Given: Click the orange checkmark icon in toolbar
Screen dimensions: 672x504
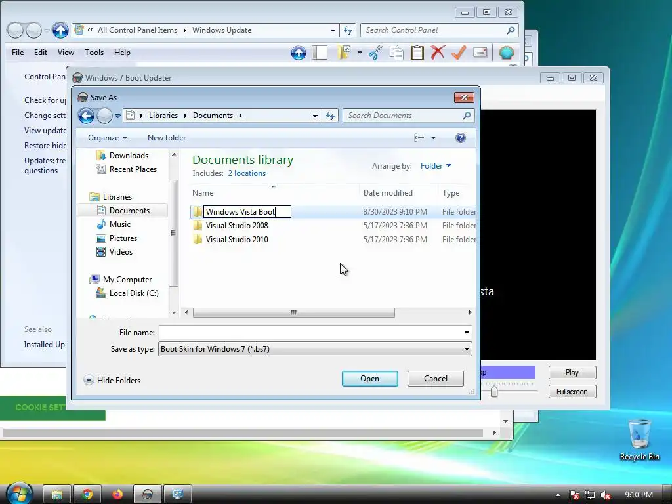Looking at the screenshot, I should tap(459, 52).
